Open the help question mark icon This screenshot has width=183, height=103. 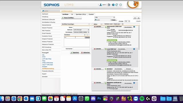(113, 5)
